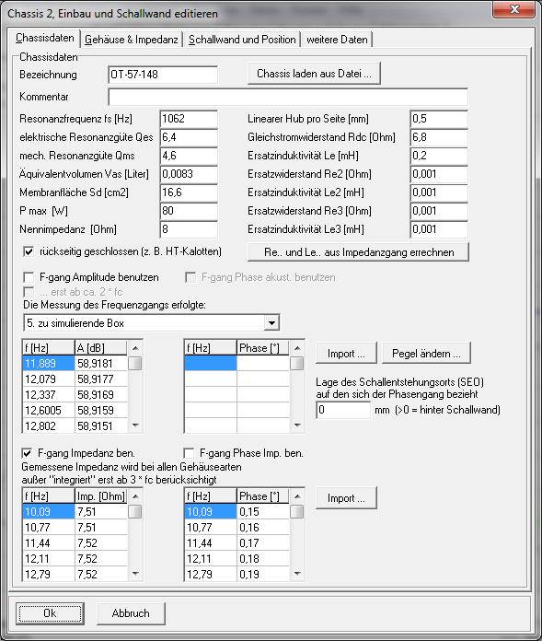This screenshot has height=641, width=542.
Task: Click the Ersatzwiderstand Re2 field
Action: pyautogui.click(x=439, y=174)
